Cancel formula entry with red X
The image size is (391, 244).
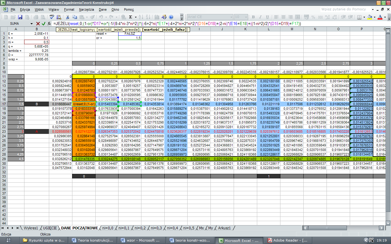38,23
